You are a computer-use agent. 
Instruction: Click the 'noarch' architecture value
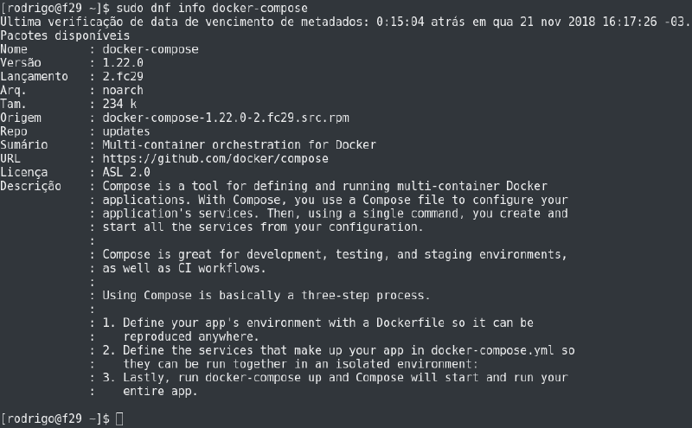point(123,90)
